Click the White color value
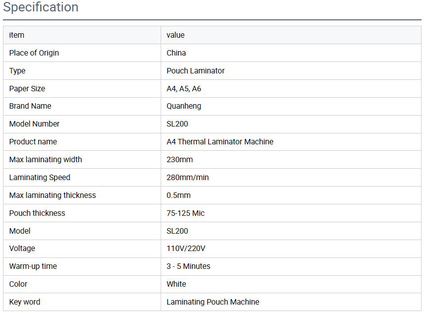The image size is (424, 315). (x=177, y=284)
